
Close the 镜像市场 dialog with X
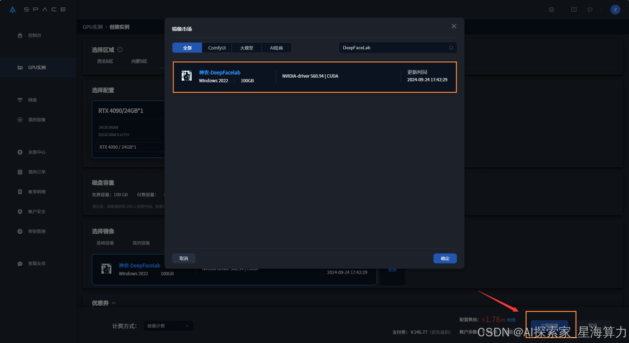[454, 26]
